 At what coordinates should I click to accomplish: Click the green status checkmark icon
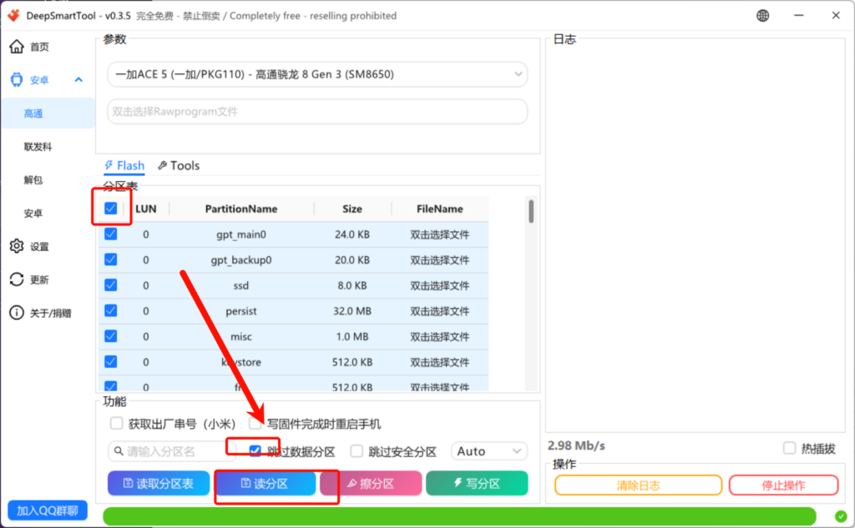coord(839,516)
